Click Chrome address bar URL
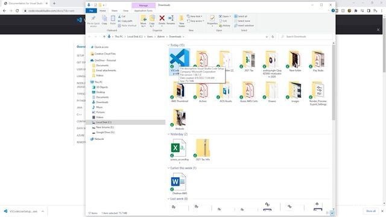 tap(51, 11)
